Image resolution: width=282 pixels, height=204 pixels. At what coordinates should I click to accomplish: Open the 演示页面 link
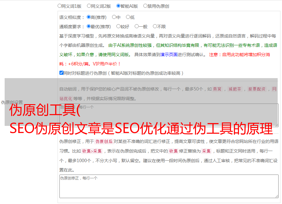pos(169,55)
